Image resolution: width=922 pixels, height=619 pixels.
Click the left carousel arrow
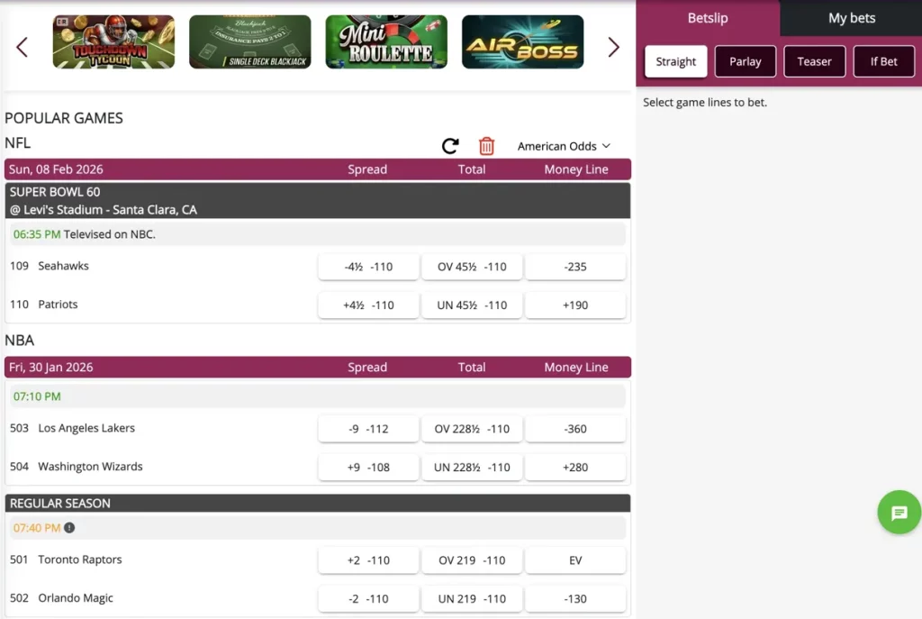[x=23, y=47]
